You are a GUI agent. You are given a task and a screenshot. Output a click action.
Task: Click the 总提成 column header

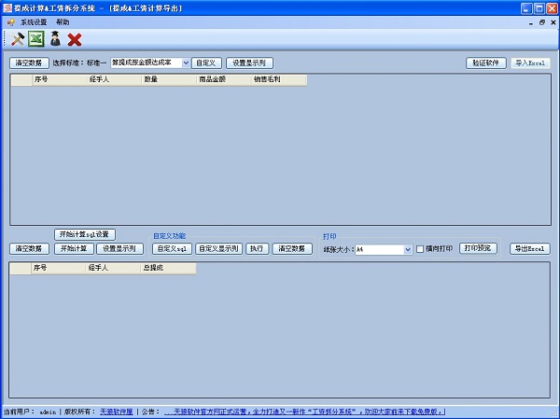pos(168,268)
